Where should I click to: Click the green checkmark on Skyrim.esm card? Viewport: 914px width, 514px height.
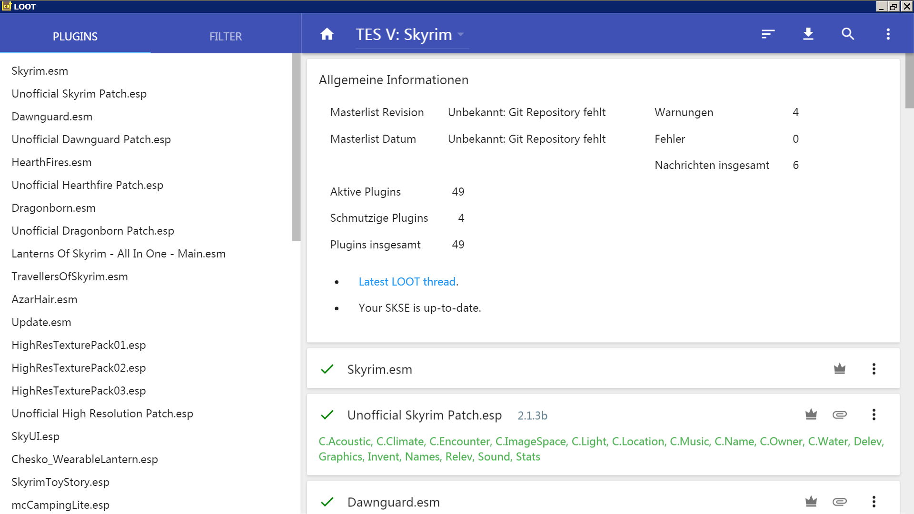327,369
